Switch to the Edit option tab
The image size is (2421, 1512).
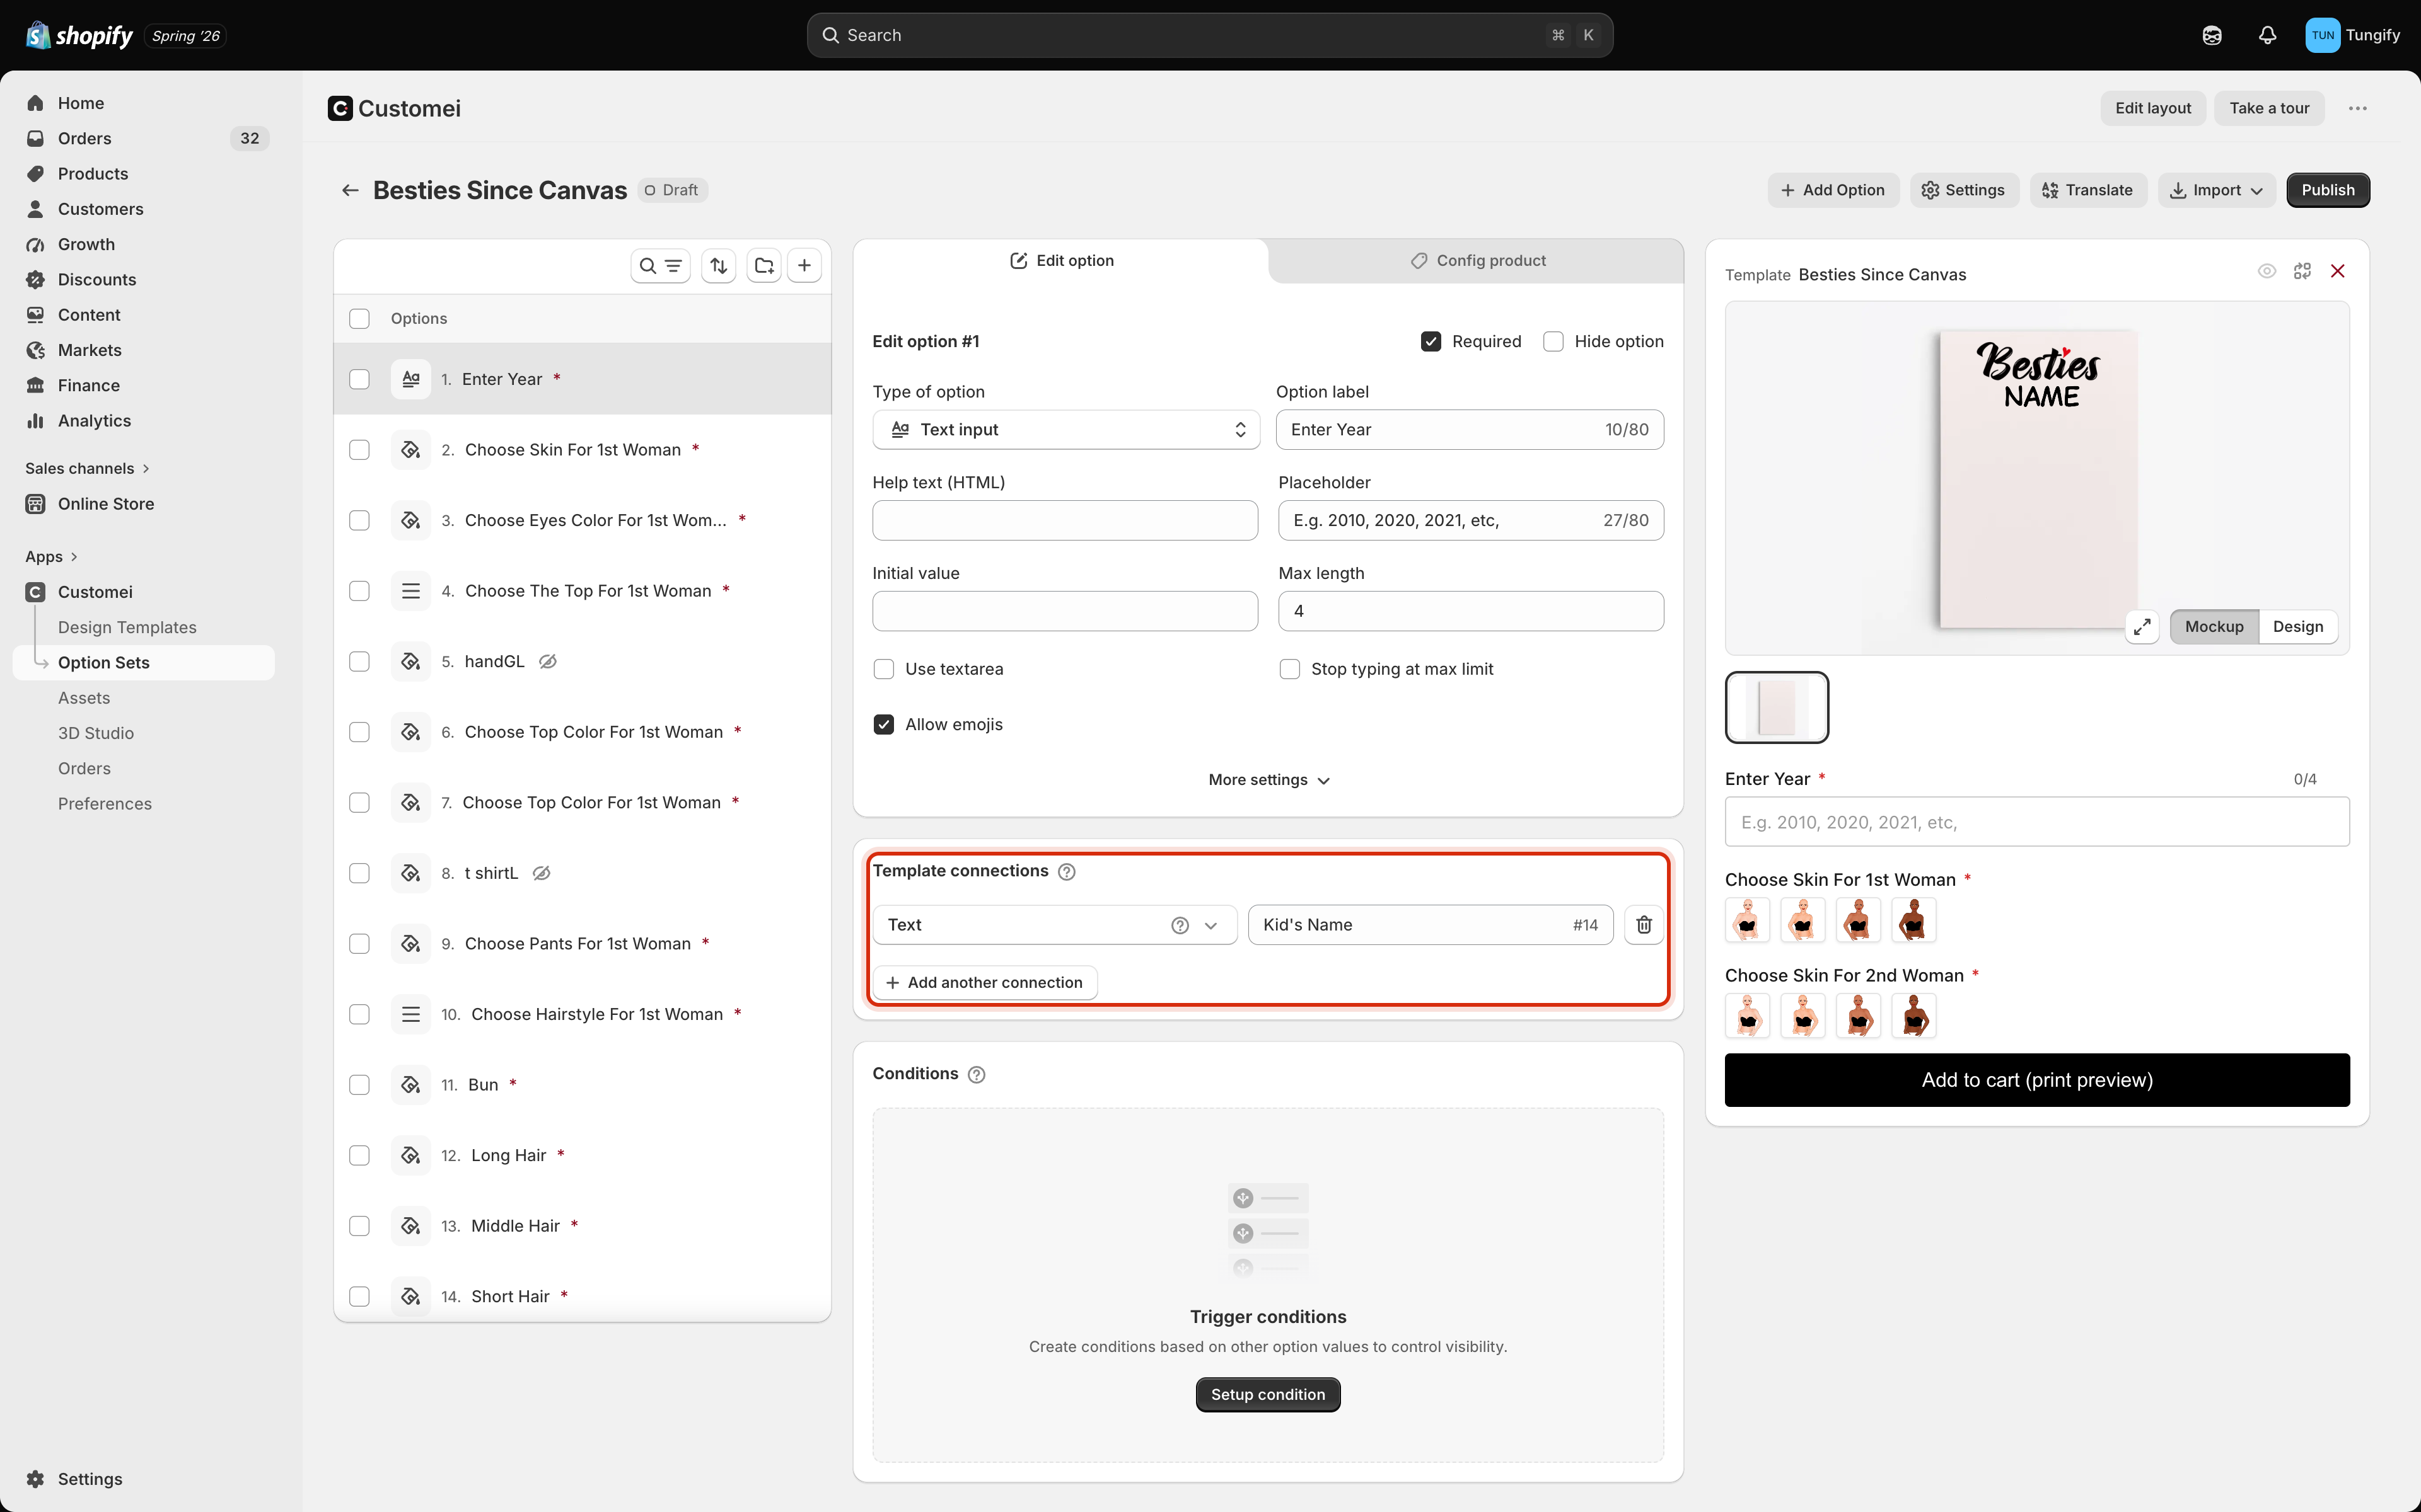tap(1062, 261)
